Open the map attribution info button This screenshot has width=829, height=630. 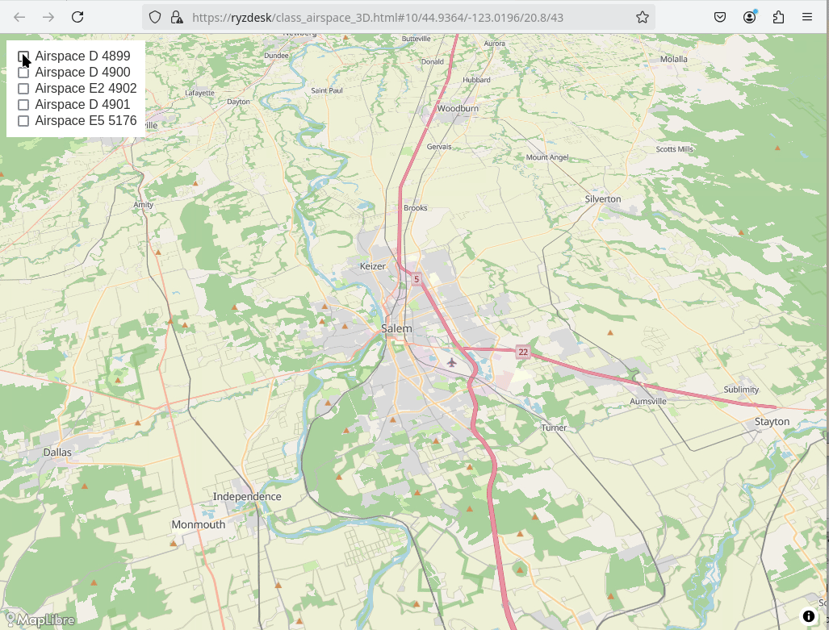point(809,616)
